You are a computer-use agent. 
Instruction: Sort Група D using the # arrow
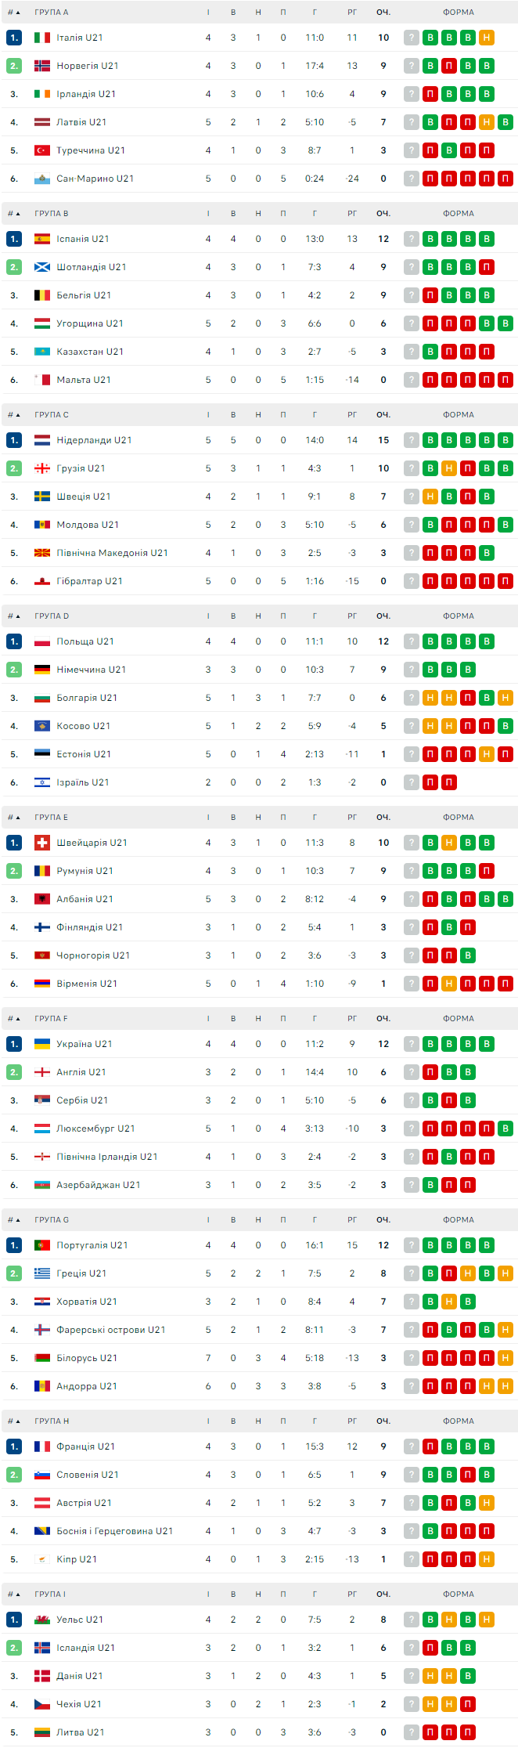click(x=14, y=616)
